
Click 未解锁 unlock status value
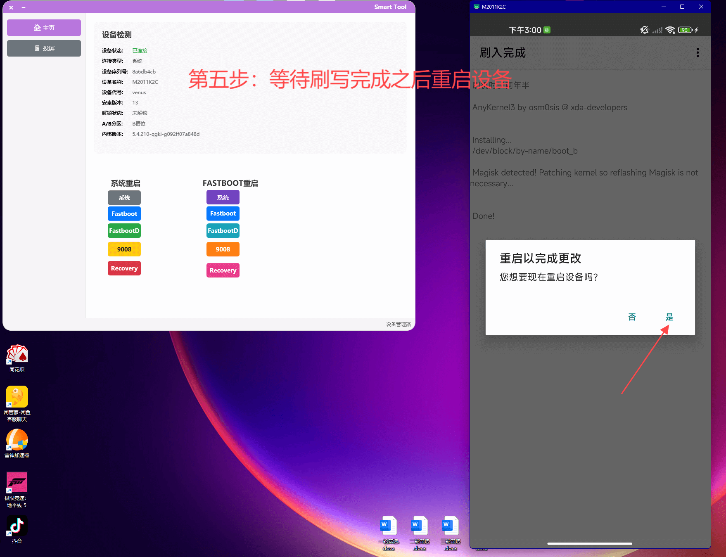(140, 113)
